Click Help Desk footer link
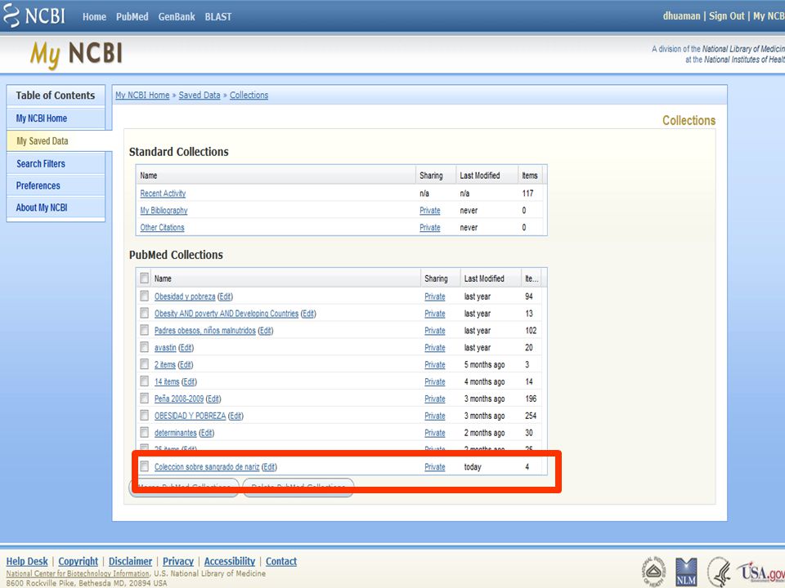This screenshot has width=785, height=588. 27,561
